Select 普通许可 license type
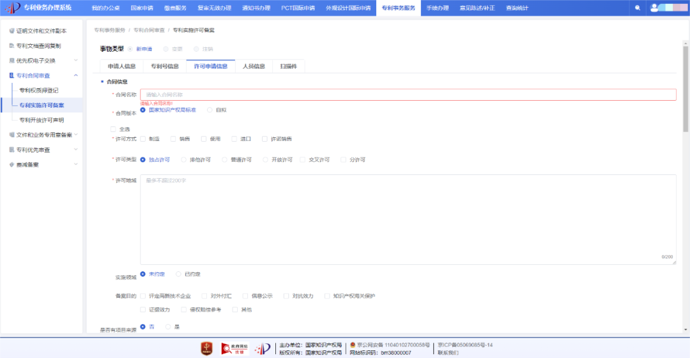 pyautogui.click(x=224, y=160)
